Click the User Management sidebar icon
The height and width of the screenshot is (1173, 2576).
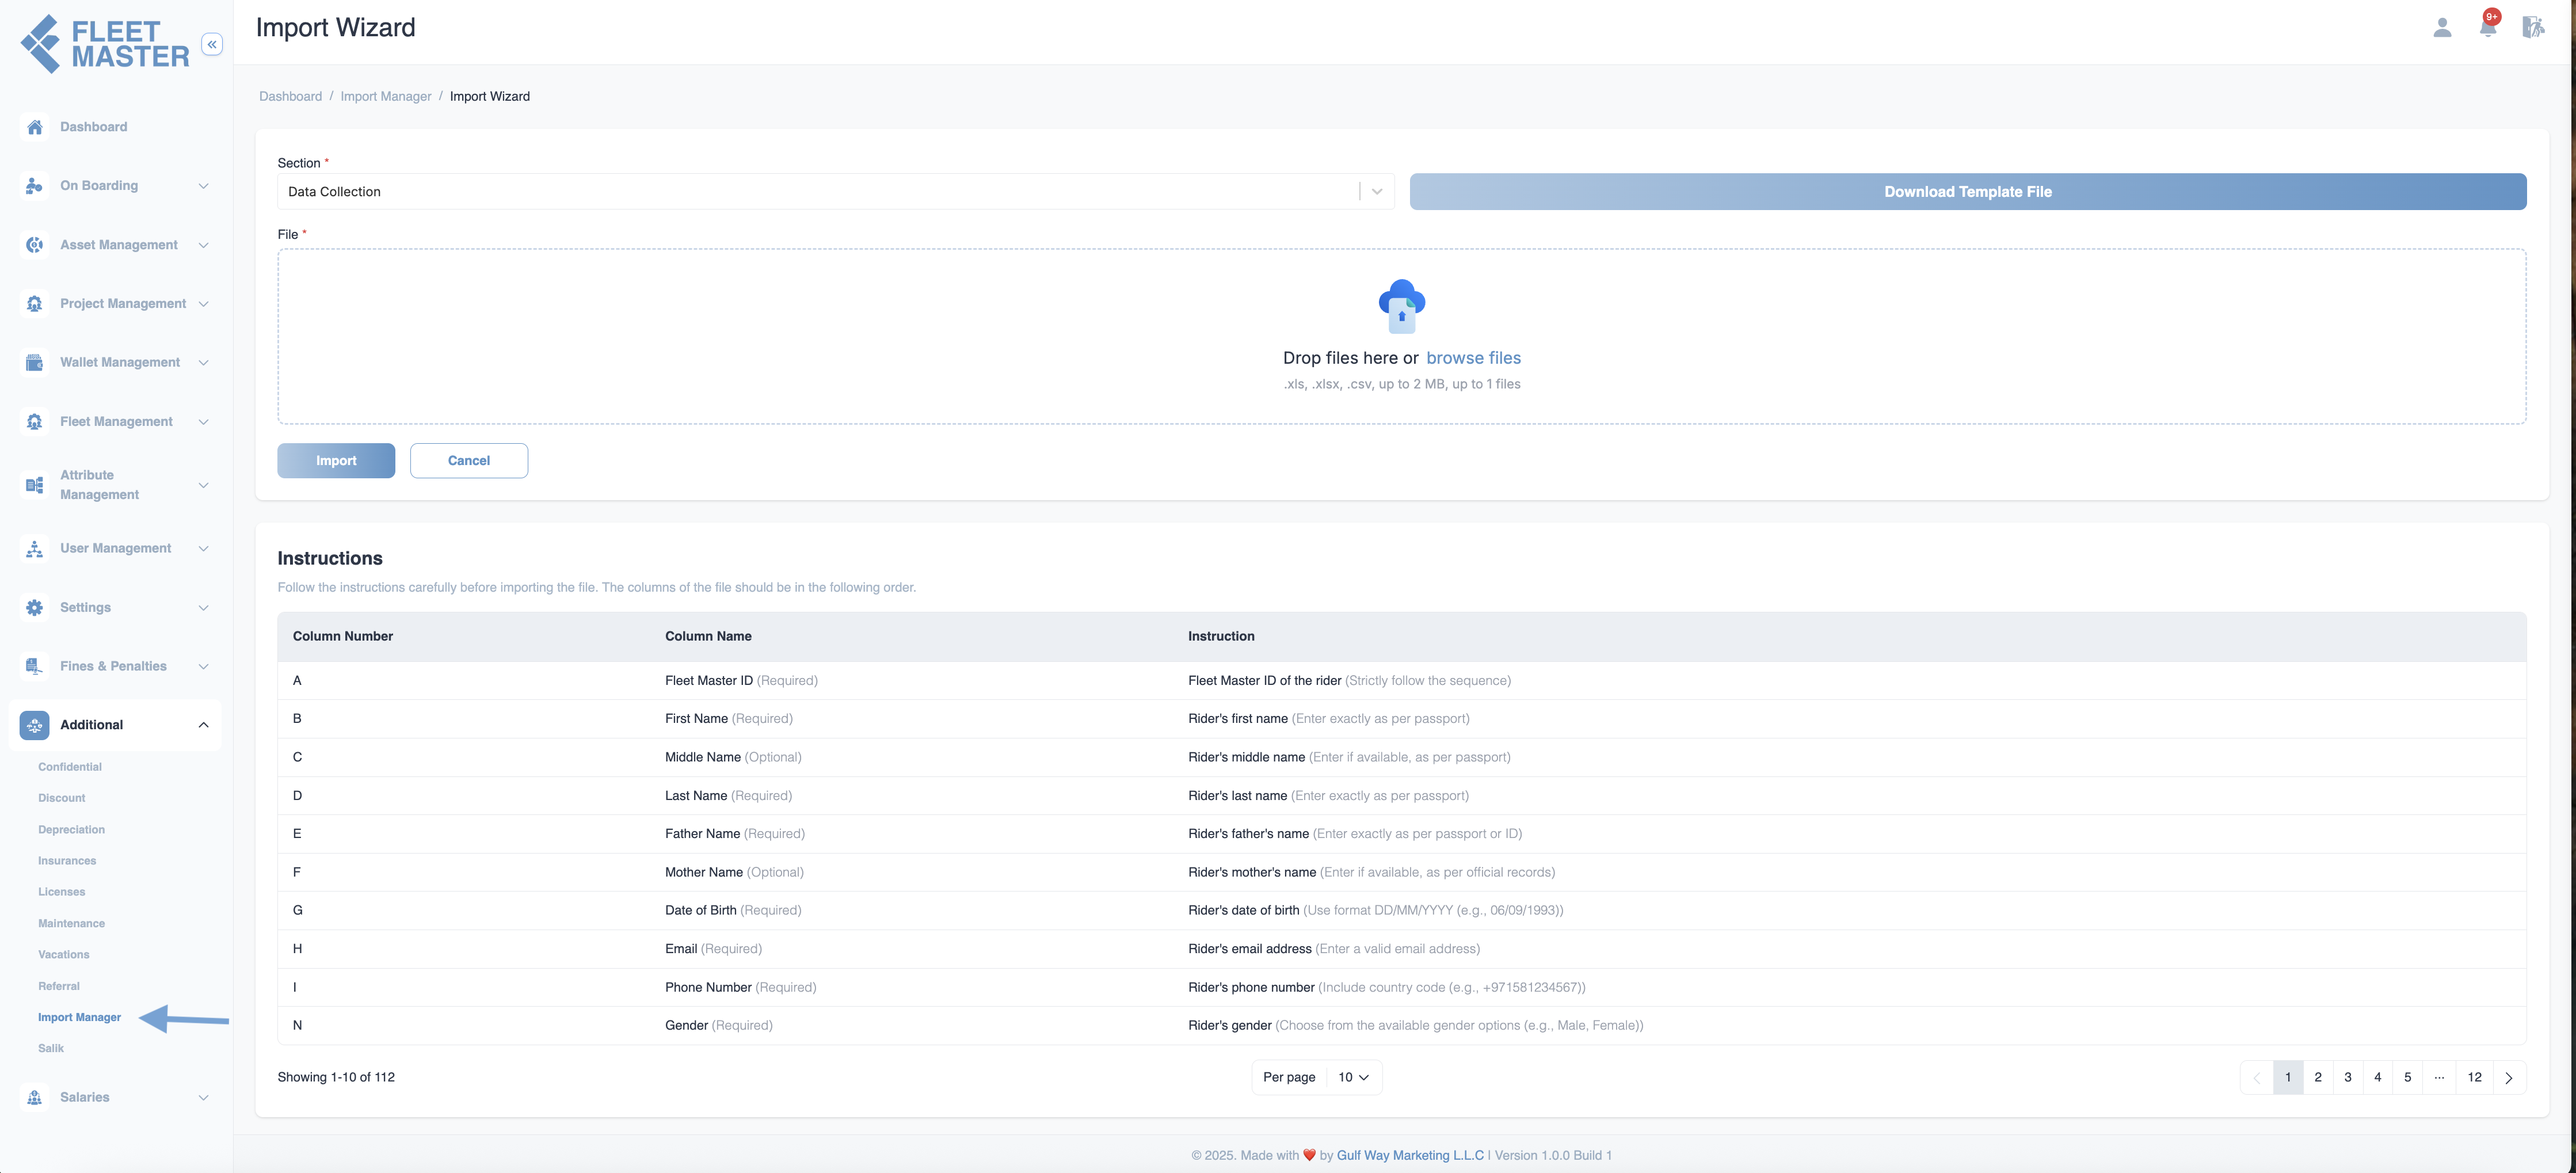(35, 549)
